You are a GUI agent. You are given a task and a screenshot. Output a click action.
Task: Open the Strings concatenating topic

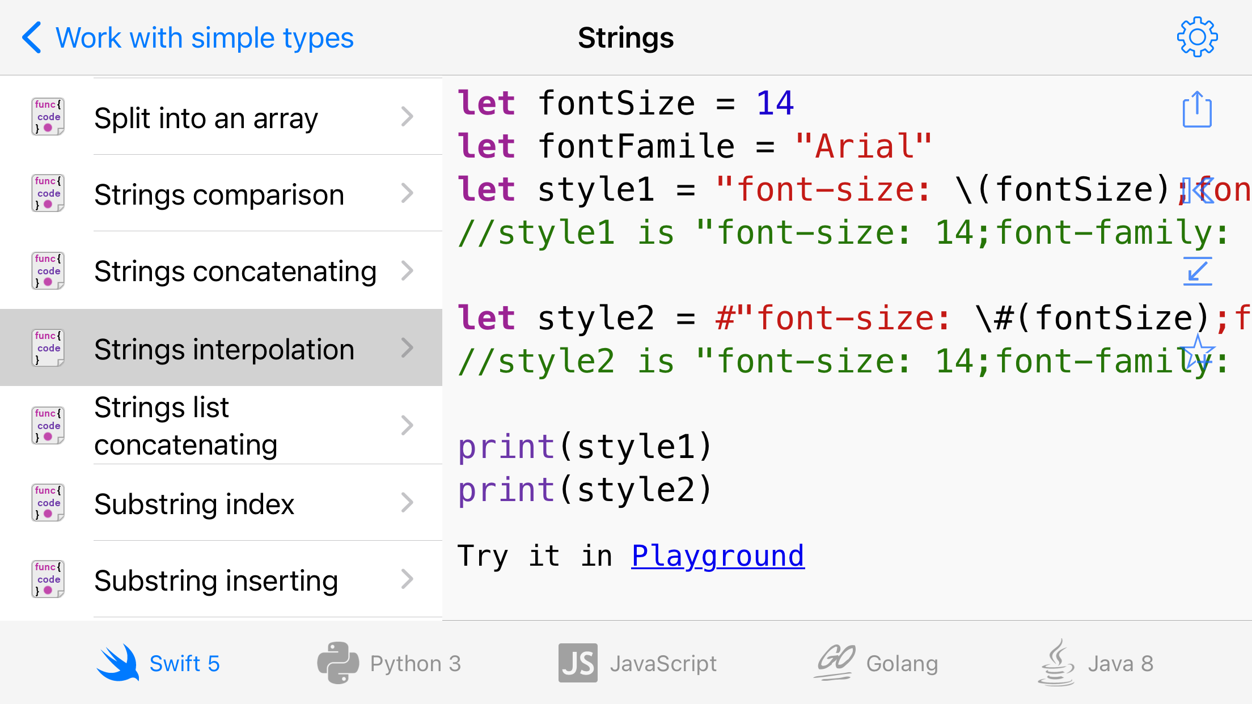point(221,270)
